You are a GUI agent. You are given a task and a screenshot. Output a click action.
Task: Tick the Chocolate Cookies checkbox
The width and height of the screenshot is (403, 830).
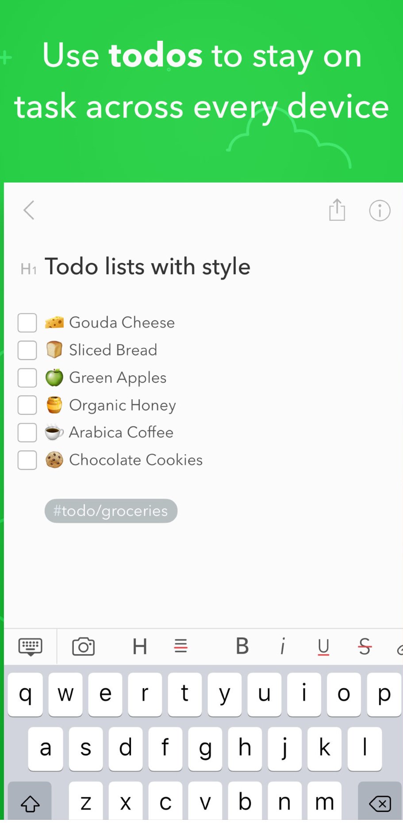click(27, 460)
